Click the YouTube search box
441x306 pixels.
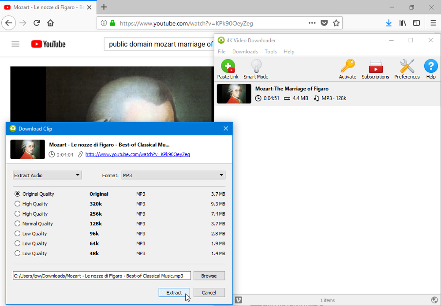pos(159,44)
